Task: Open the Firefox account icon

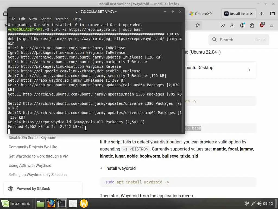Action: [x=242, y=25]
